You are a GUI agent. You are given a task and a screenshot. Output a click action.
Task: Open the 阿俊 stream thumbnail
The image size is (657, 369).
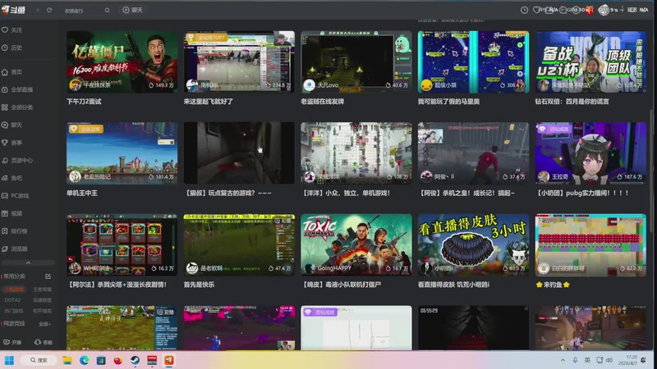[473, 153]
